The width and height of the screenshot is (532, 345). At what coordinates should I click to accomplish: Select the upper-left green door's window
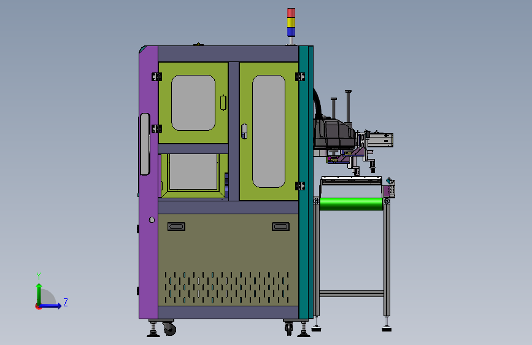[x=193, y=103]
